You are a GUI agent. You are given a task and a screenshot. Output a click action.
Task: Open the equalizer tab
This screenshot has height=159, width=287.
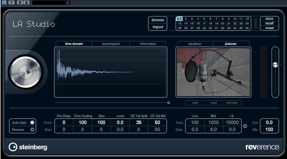(195, 44)
